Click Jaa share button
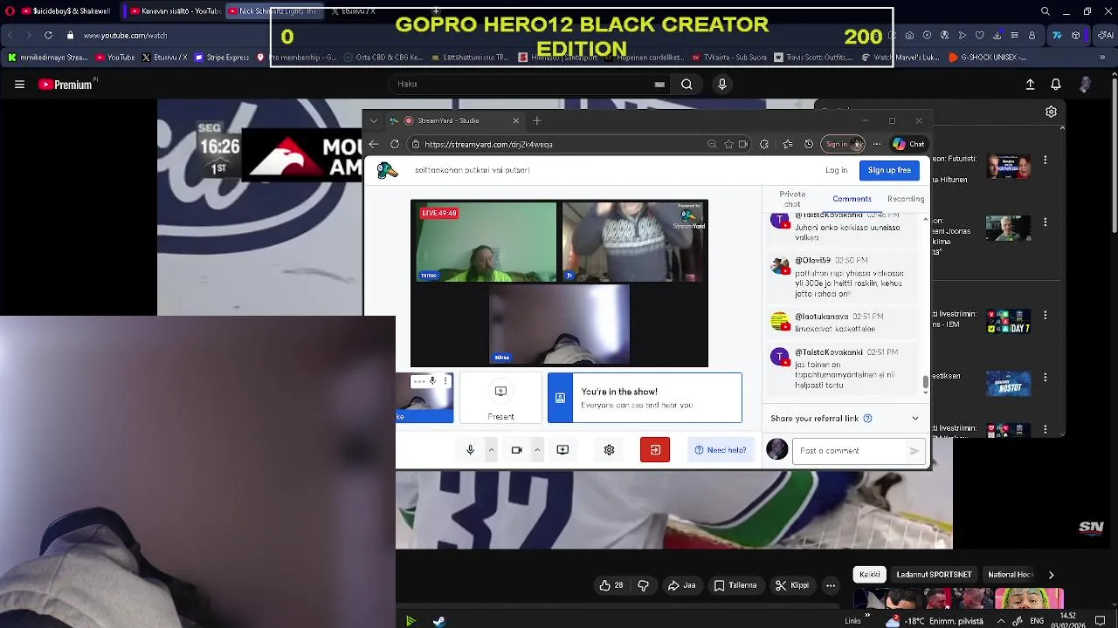Screen dimensions: 1118x628 click(681, 585)
